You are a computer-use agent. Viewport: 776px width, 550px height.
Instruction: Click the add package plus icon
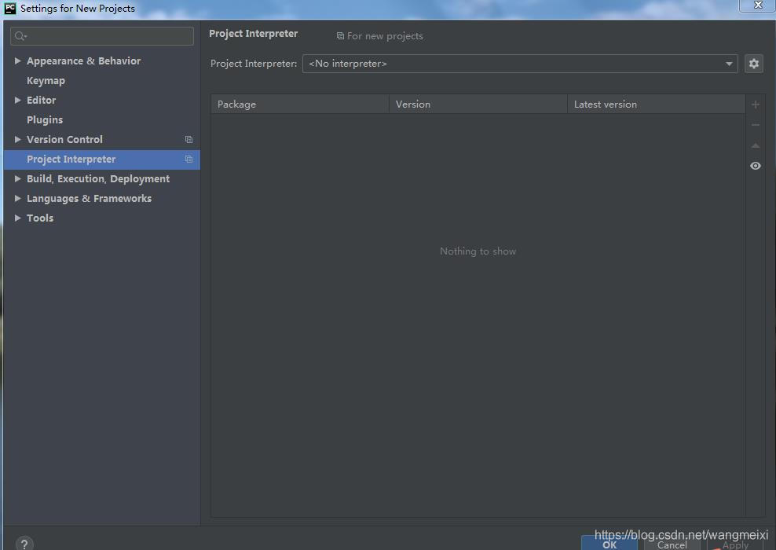tap(756, 104)
